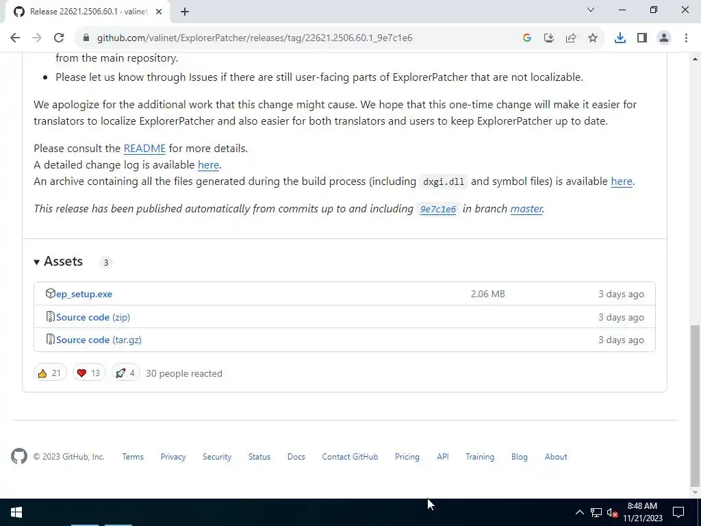Click the '30 people reacted' text
701x526 pixels.
point(184,373)
